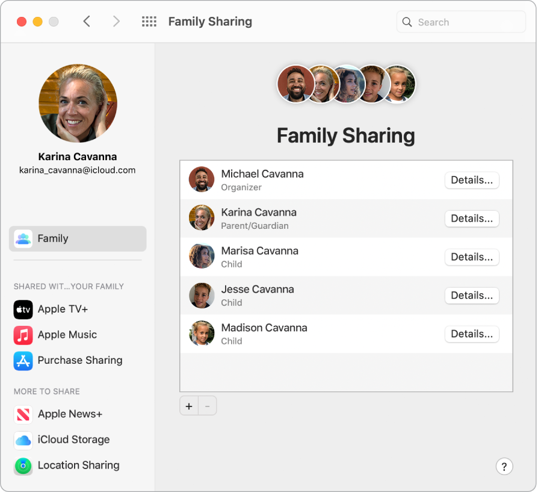The height and width of the screenshot is (492, 538).
Task: Open the Apple Music icon
Action: (x=23, y=335)
